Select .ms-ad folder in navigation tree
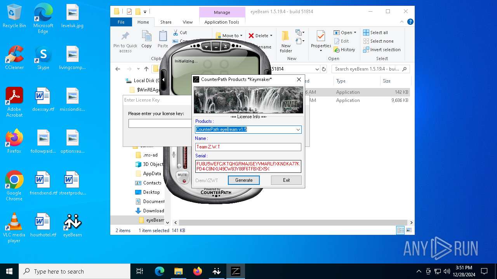Image resolution: width=497 pixels, height=279 pixels. tap(150, 155)
